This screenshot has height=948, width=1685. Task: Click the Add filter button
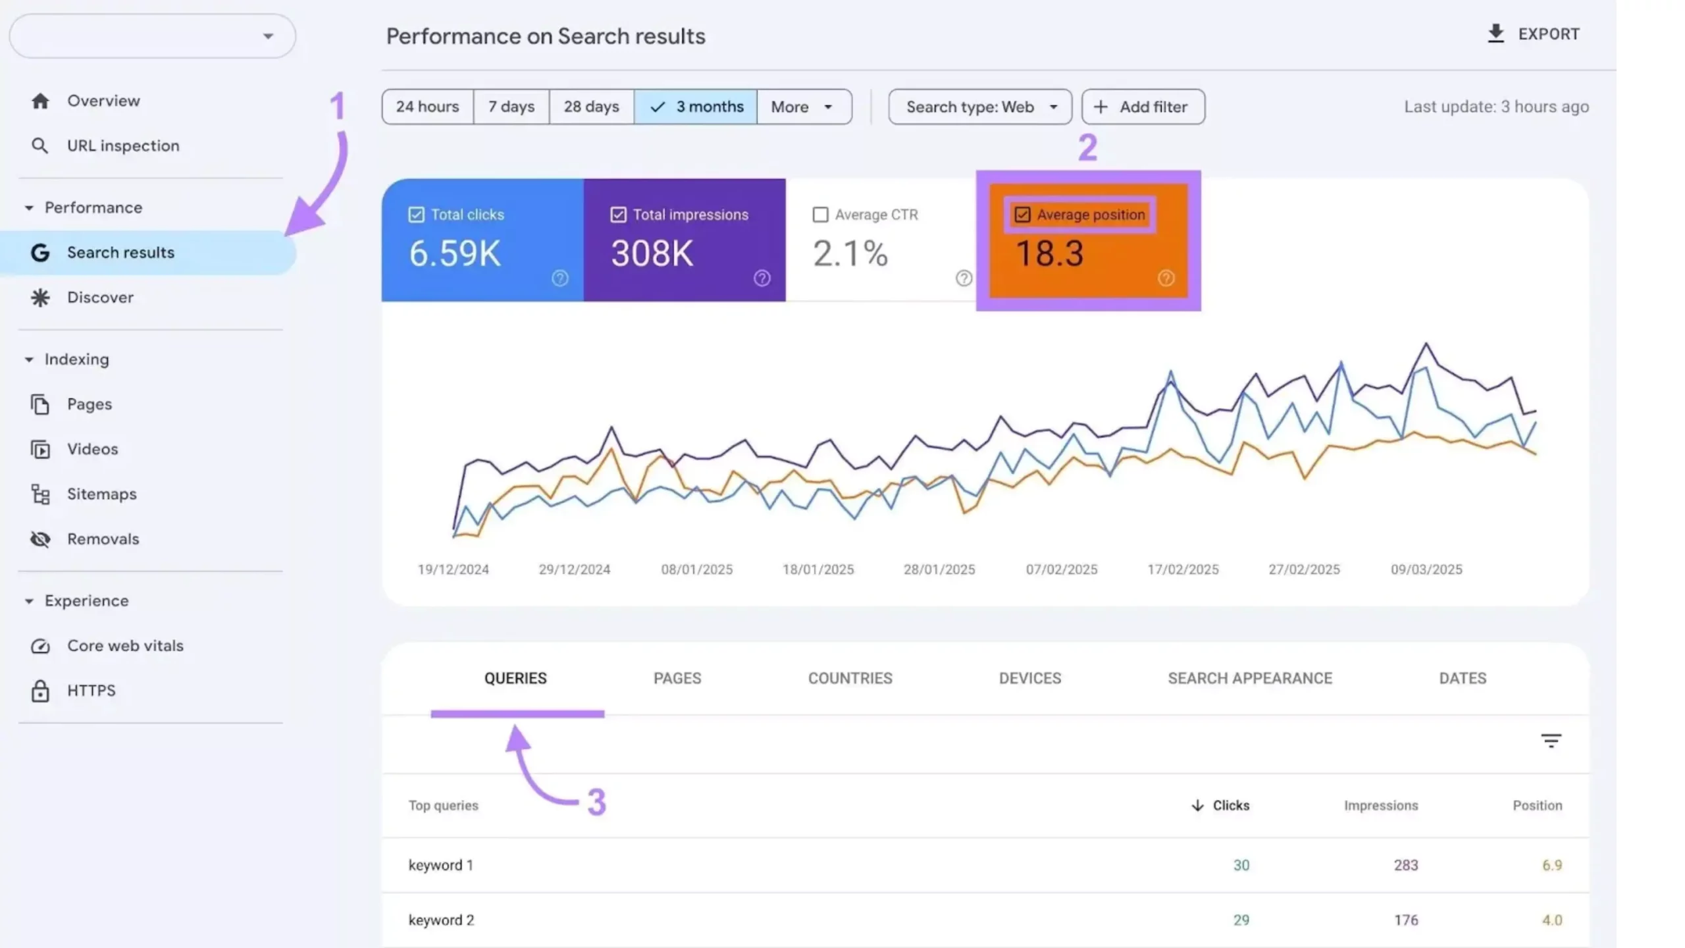pyautogui.click(x=1143, y=107)
